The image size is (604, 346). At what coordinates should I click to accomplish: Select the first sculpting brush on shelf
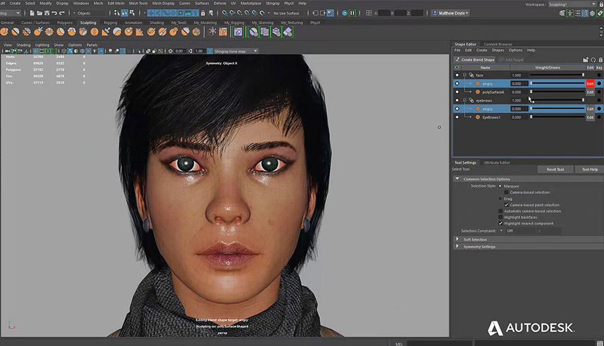tap(4, 31)
